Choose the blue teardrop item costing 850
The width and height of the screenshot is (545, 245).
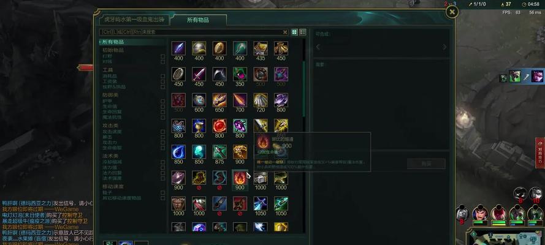point(178,152)
